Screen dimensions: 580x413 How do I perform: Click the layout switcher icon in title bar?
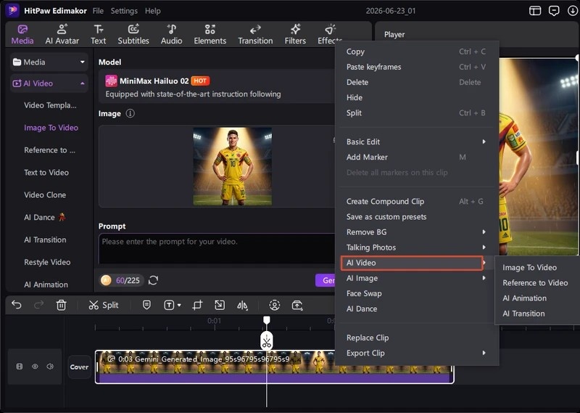(x=535, y=11)
